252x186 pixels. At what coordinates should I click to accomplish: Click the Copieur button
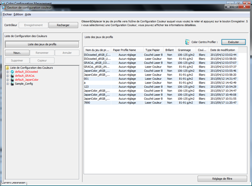(x=42, y=60)
